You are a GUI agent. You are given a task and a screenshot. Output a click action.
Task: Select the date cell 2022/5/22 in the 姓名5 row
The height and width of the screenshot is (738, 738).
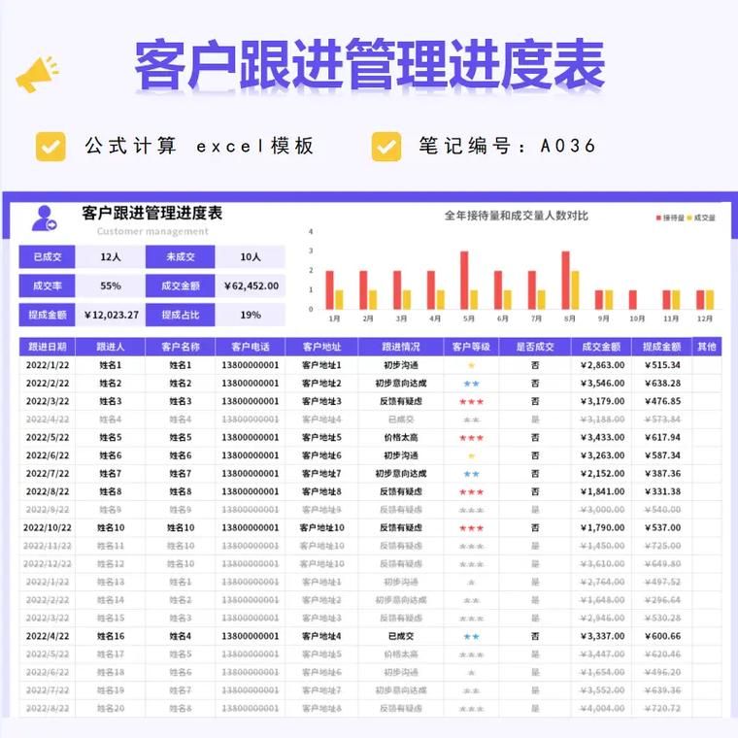(x=47, y=438)
